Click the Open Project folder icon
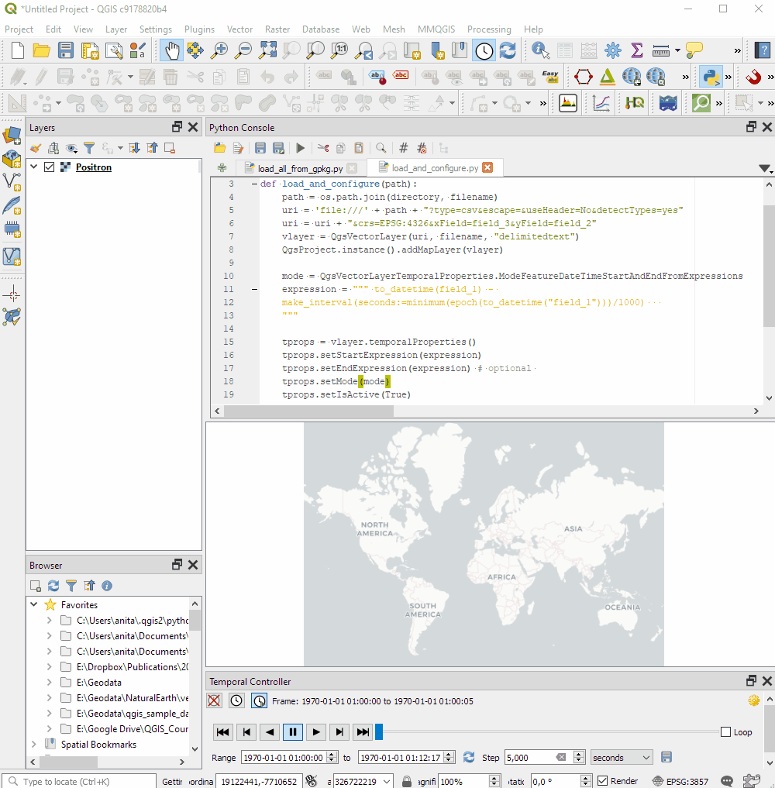Viewport: 775px width, 788px height. (x=41, y=51)
